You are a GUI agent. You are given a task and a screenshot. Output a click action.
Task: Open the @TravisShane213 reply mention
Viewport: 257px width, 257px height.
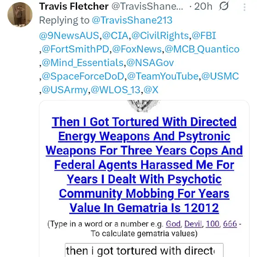click(x=132, y=20)
